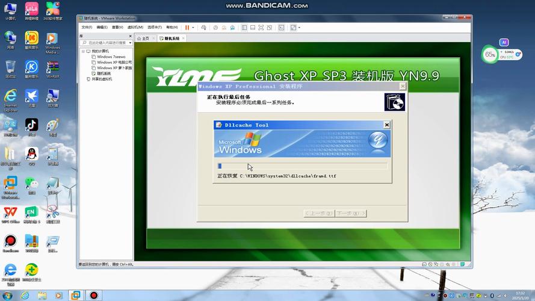
Task: Click the send Ctrl+Alt+Del toolbar icon
Action: pyautogui.click(x=203, y=28)
